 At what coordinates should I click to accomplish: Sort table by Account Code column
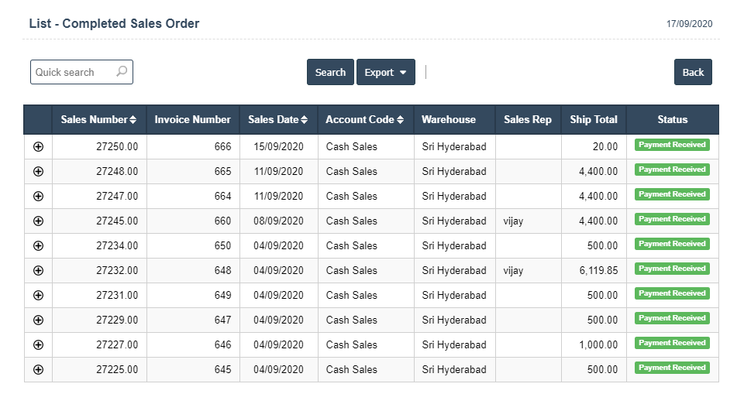(x=364, y=119)
